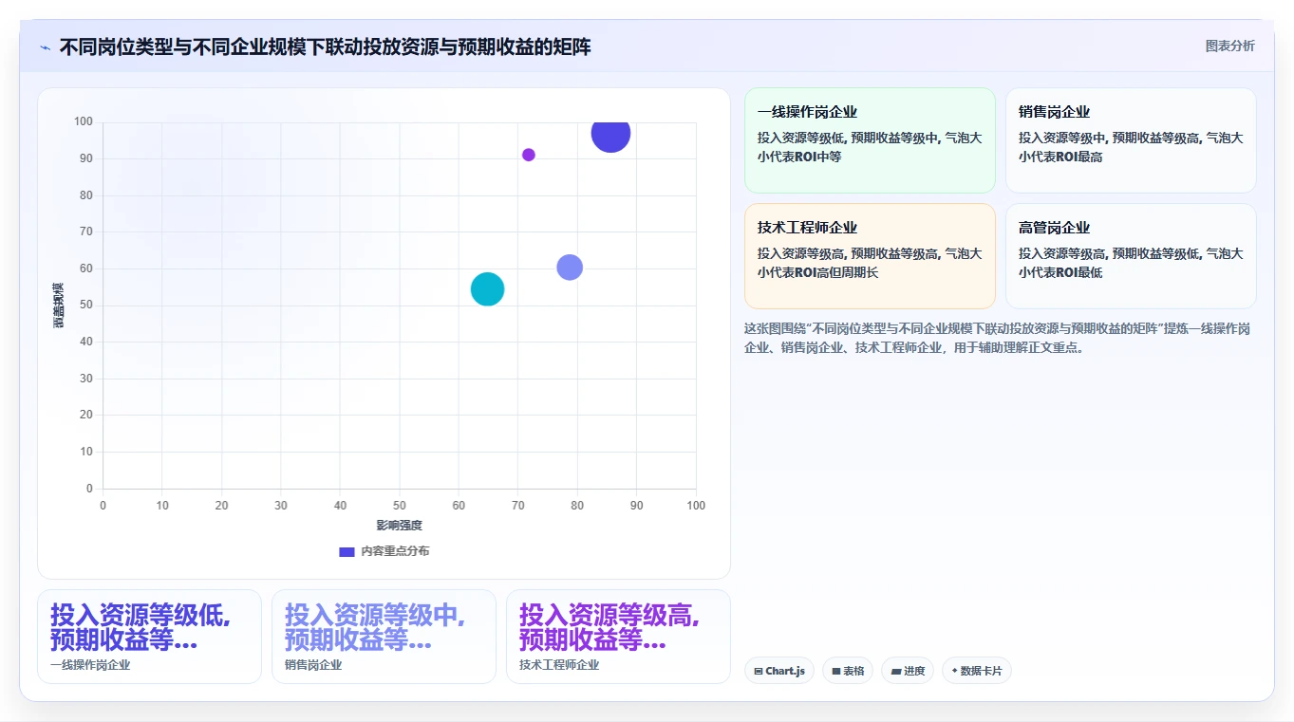The width and height of the screenshot is (1294, 722).
Task: Click the 技术工程师企业 caption under the third summary card
Action: pos(559,665)
